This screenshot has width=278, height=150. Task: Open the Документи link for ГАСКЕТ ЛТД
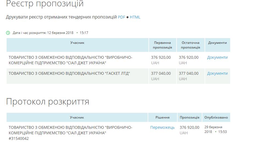(x=217, y=73)
